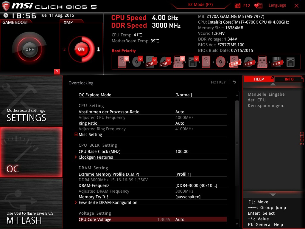Image resolution: width=305 pixels, height=229 pixels.
Task: Expand the Misc Setting plus icon
Action: [76, 134]
